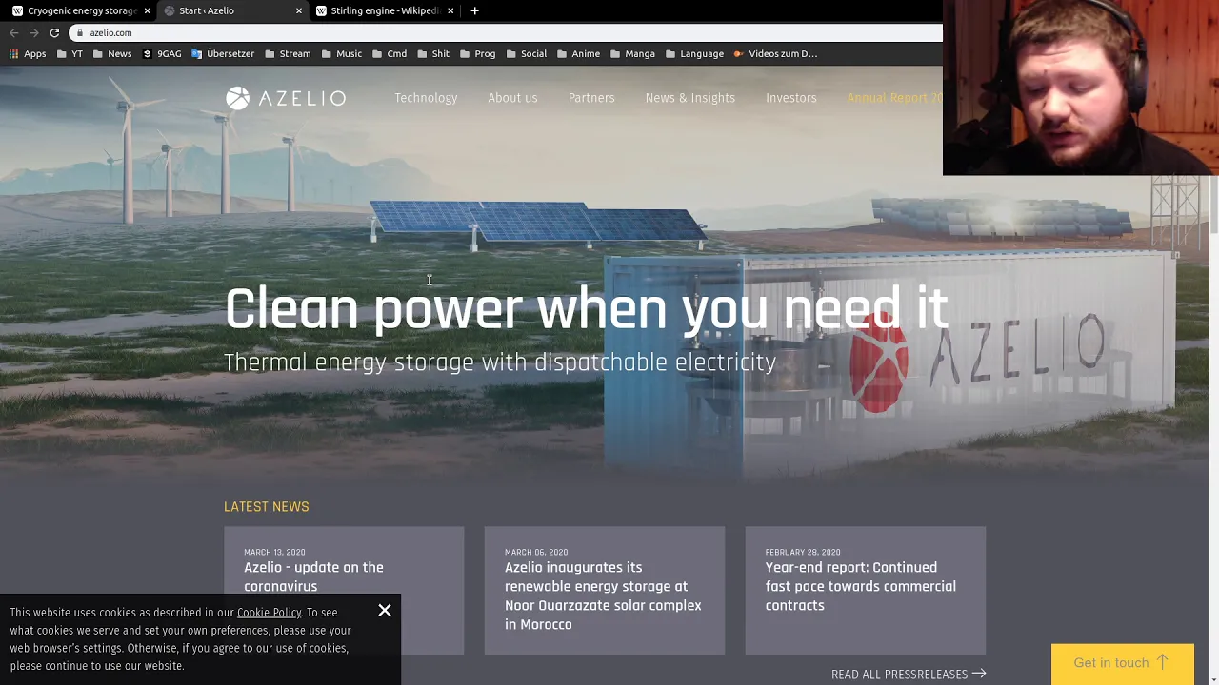Open the News bookmarks folder
This screenshot has height=685, width=1219.
(112, 54)
